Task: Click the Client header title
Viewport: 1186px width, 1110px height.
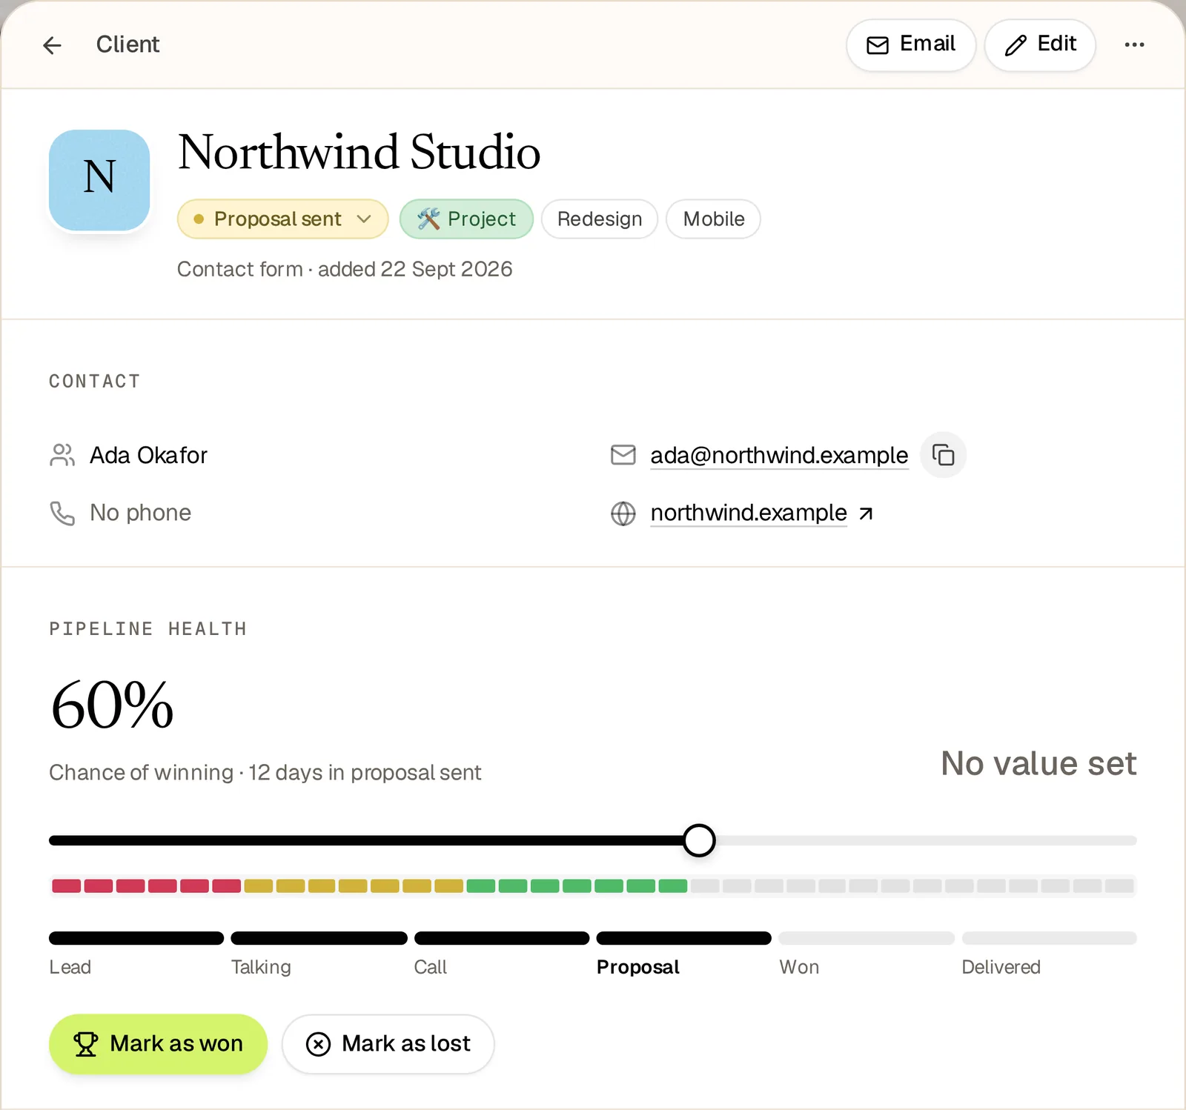Action: pyautogui.click(x=127, y=44)
